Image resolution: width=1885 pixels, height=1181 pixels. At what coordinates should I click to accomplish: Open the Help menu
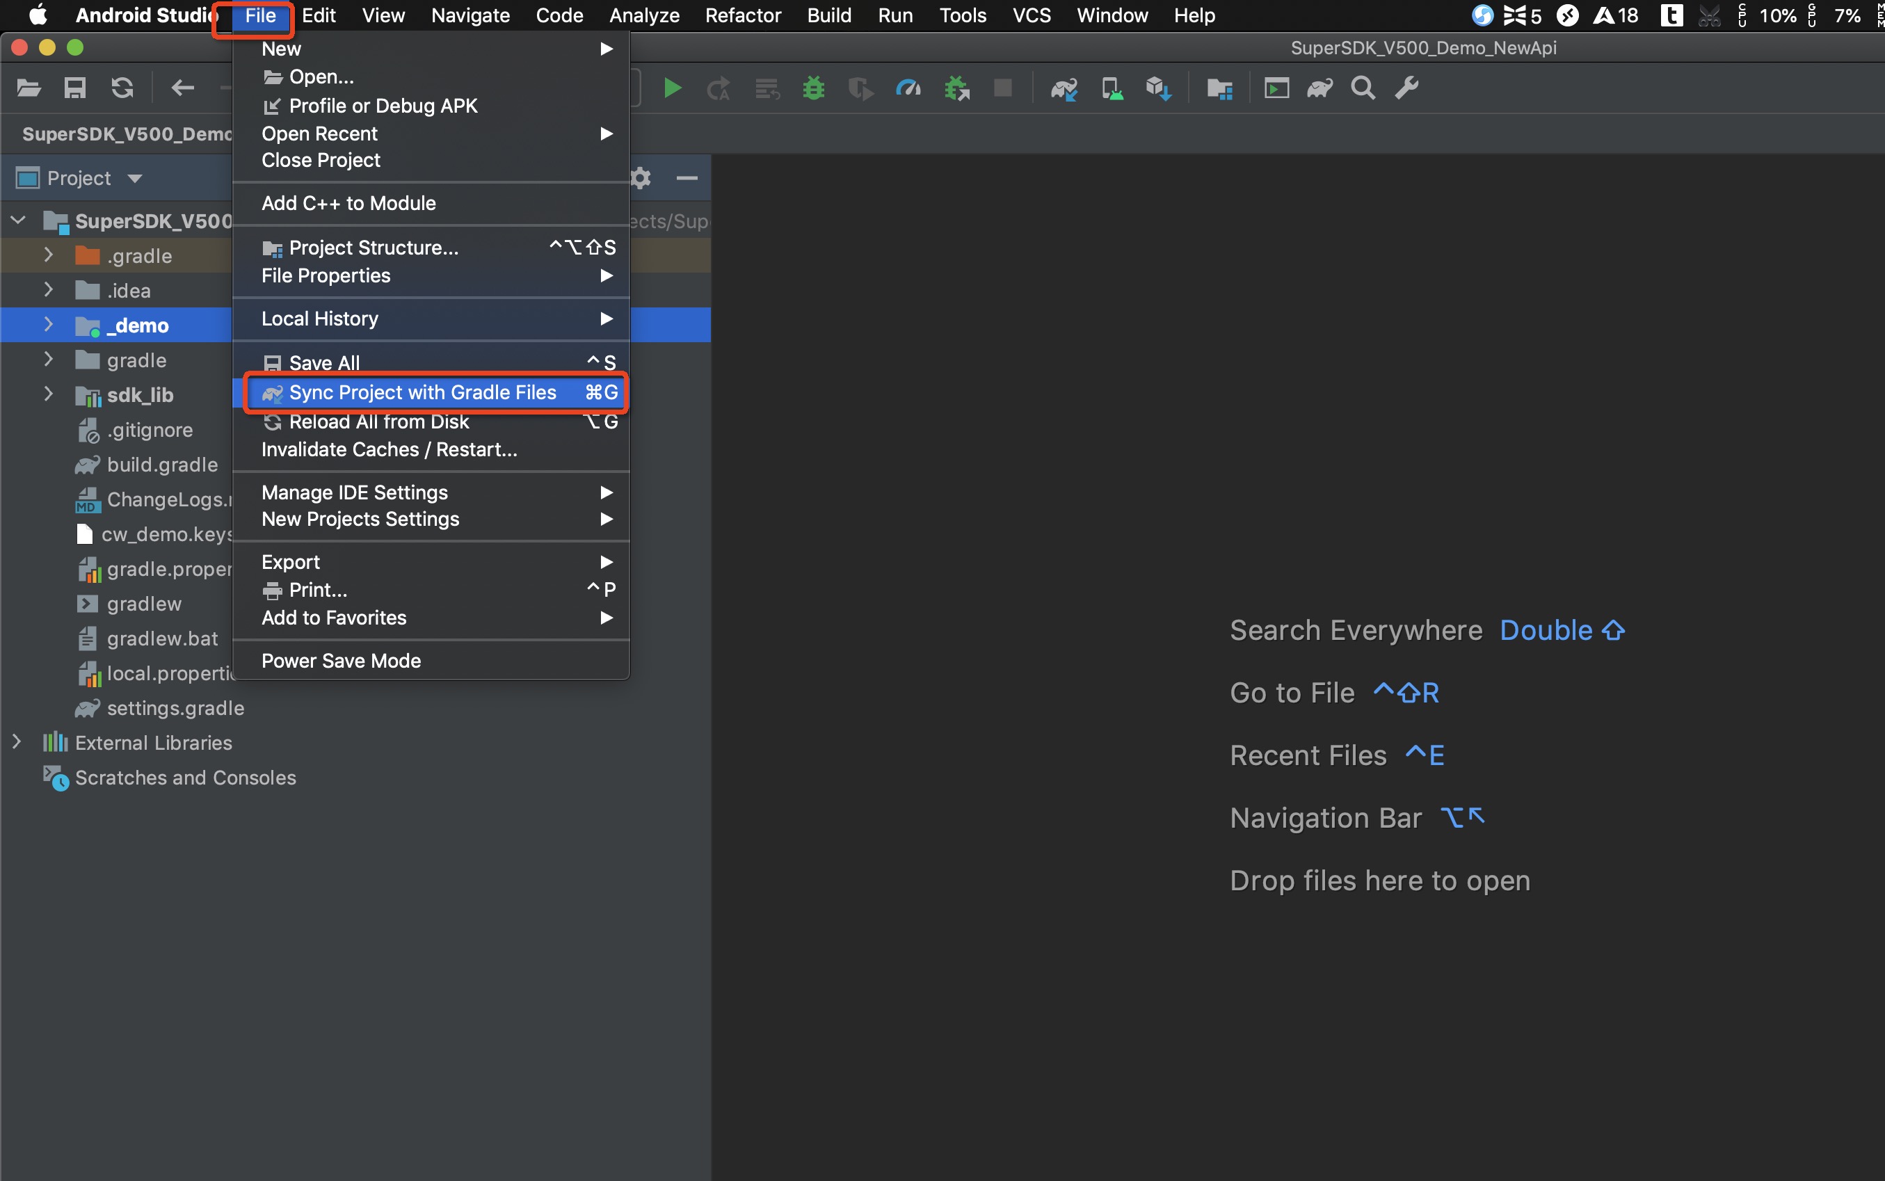(1194, 15)
